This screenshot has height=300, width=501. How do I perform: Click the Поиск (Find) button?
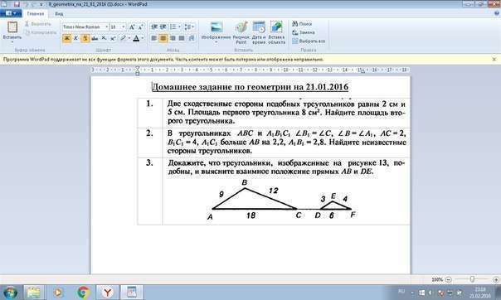302,24
